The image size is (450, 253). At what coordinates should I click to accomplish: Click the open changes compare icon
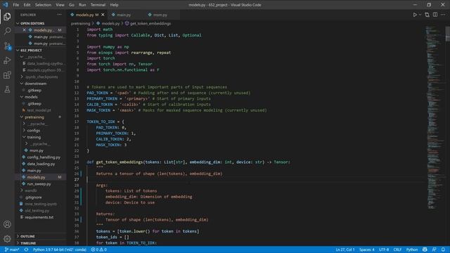pyautogui.click(x=427, y=15)
